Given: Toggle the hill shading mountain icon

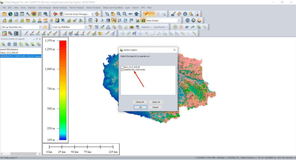Looking at the screenshot, I should coord(143,21).
